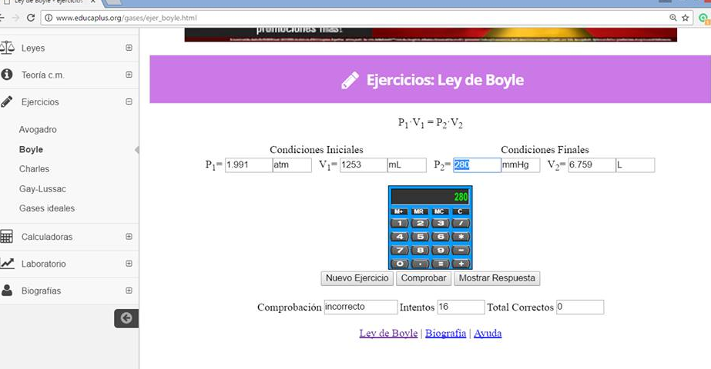Click the Comprobar button
The height and width of the screenshot is (369, 711).
(x=424, y=278)
